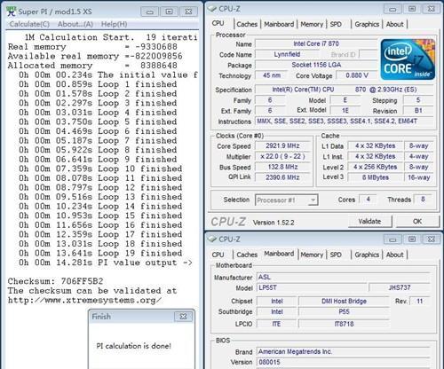Click the Instructions field listing MMX, SSE
Viewport: 444px width, 369px height.
[345, 122]
